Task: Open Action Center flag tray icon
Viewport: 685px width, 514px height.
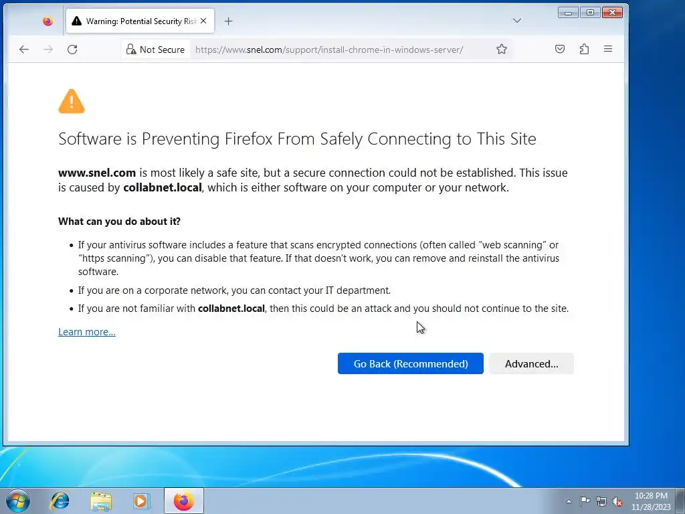Action: [585, 501]
